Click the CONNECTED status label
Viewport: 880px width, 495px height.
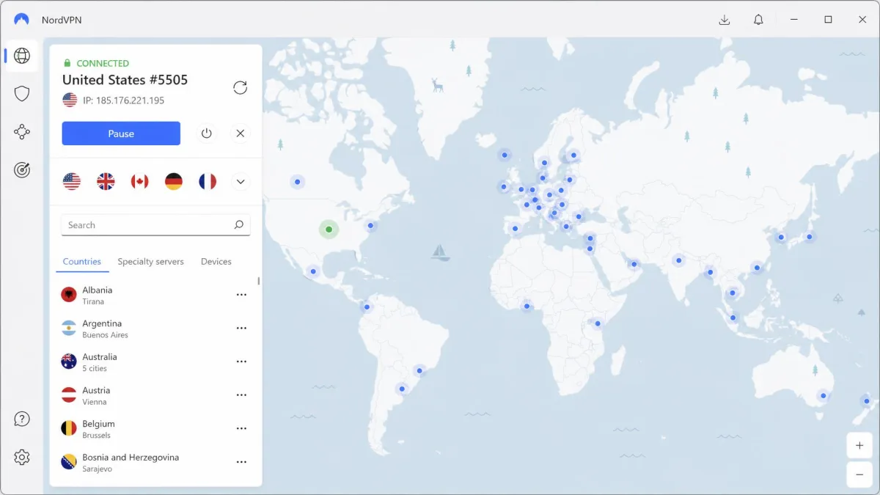[x=103, y=64]
